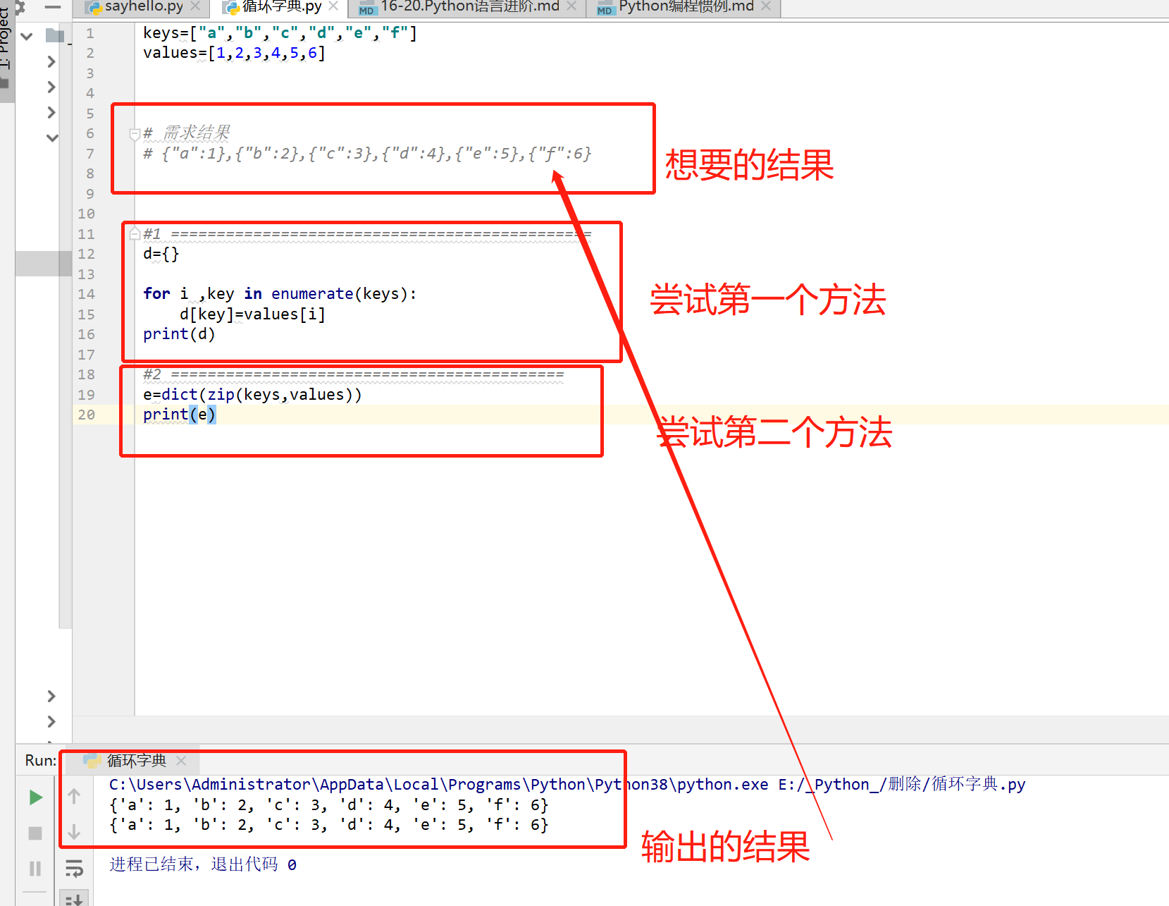Viewport: 1169px width, 906px height.
Task: Stop the running process square button
Action: click(35, 833)
